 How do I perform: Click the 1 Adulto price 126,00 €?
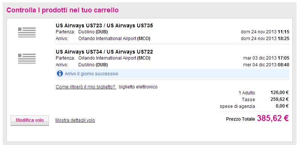[280, 93]
